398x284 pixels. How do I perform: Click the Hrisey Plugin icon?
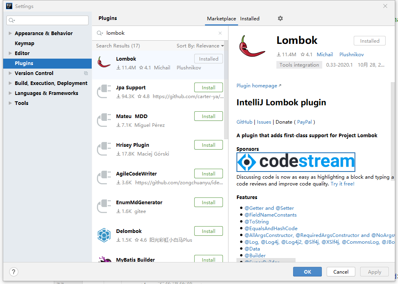pyautogui.click(x=104, y=148)
